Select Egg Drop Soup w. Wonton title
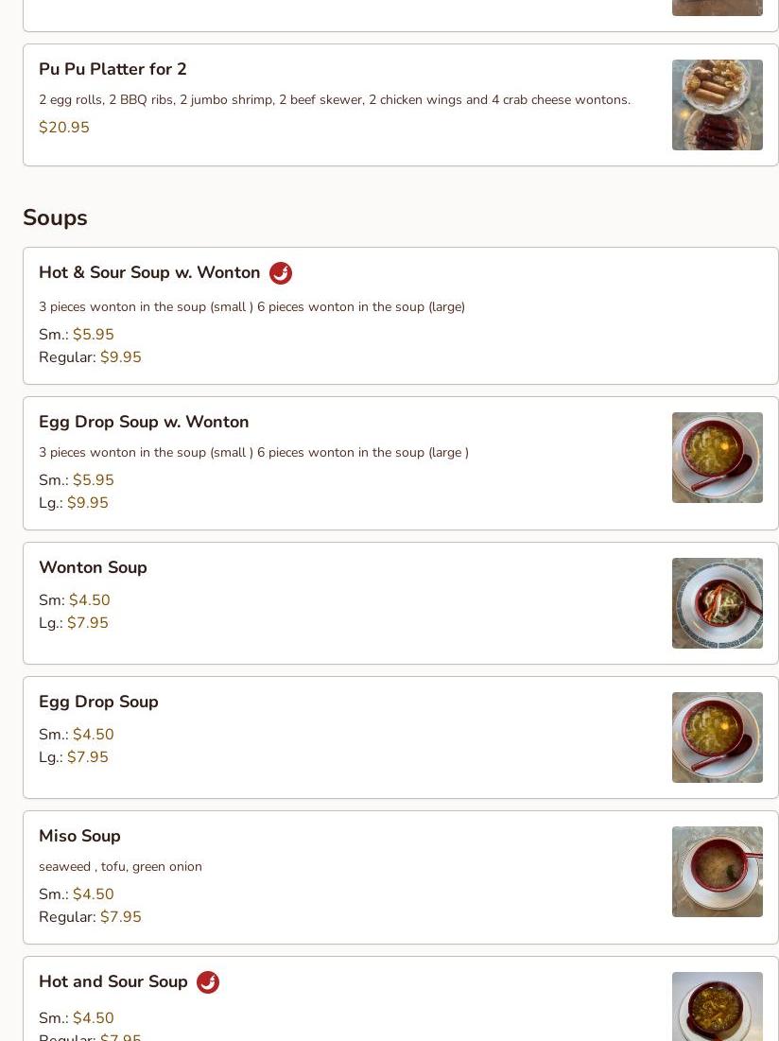This screenshot has height=1041, width=779. 144,422
